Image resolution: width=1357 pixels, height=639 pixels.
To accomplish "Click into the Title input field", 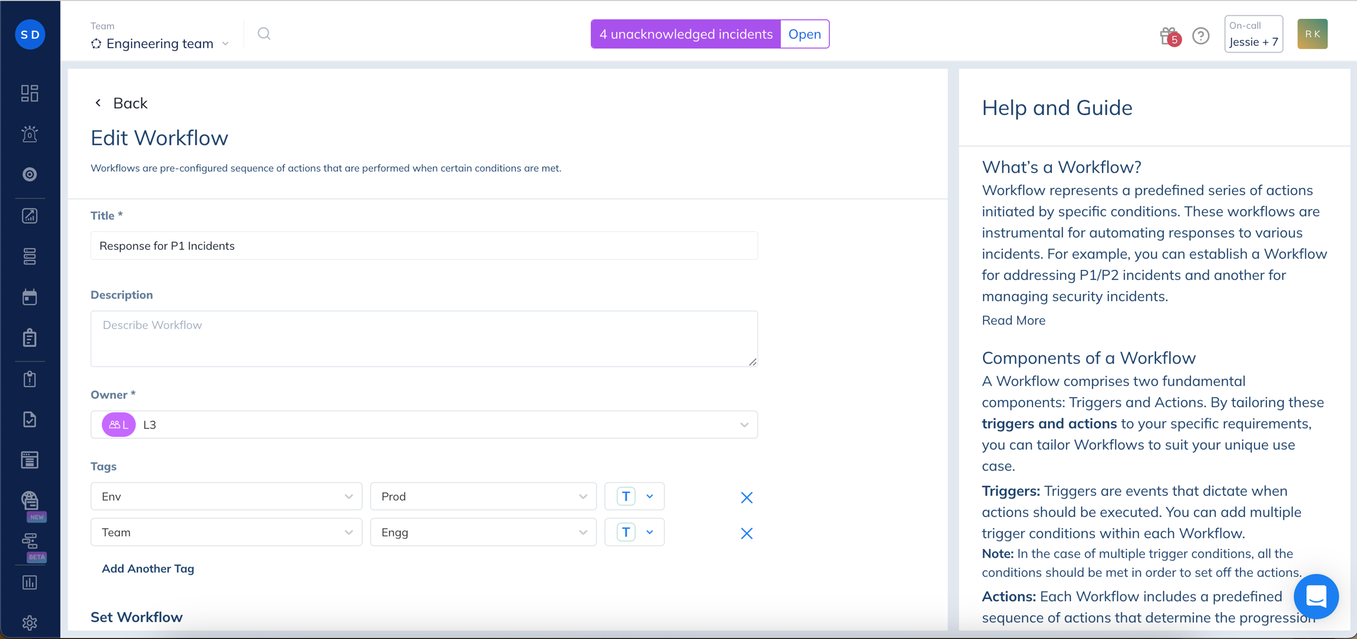I will coord(424,246).
